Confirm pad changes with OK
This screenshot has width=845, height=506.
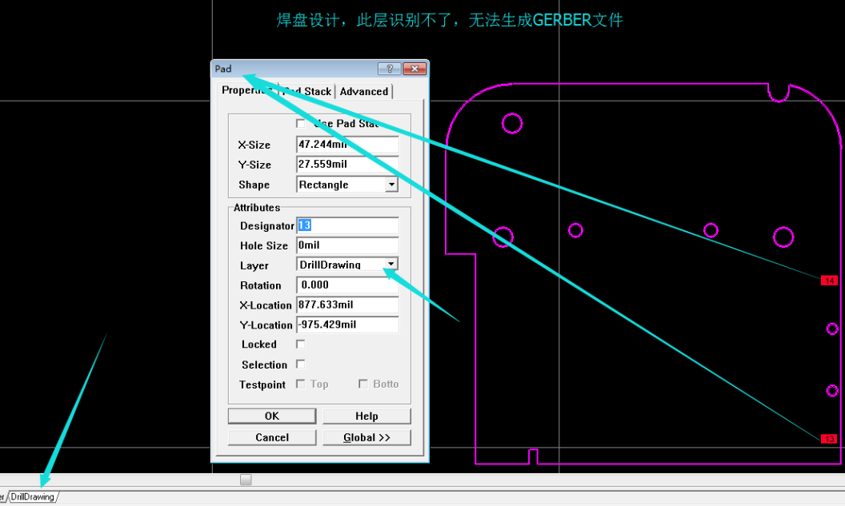[271, 416]
